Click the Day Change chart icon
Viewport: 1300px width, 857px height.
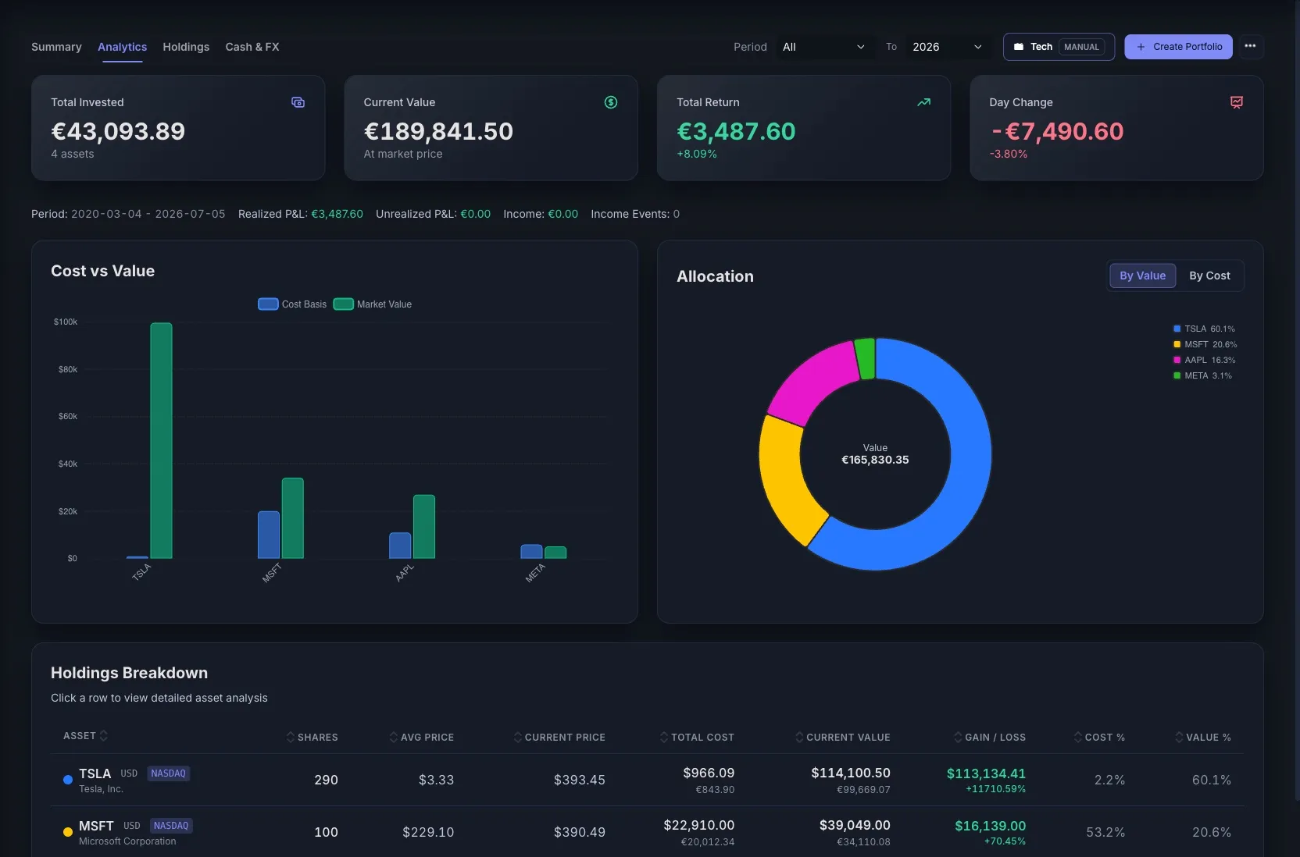point(1236,102)
